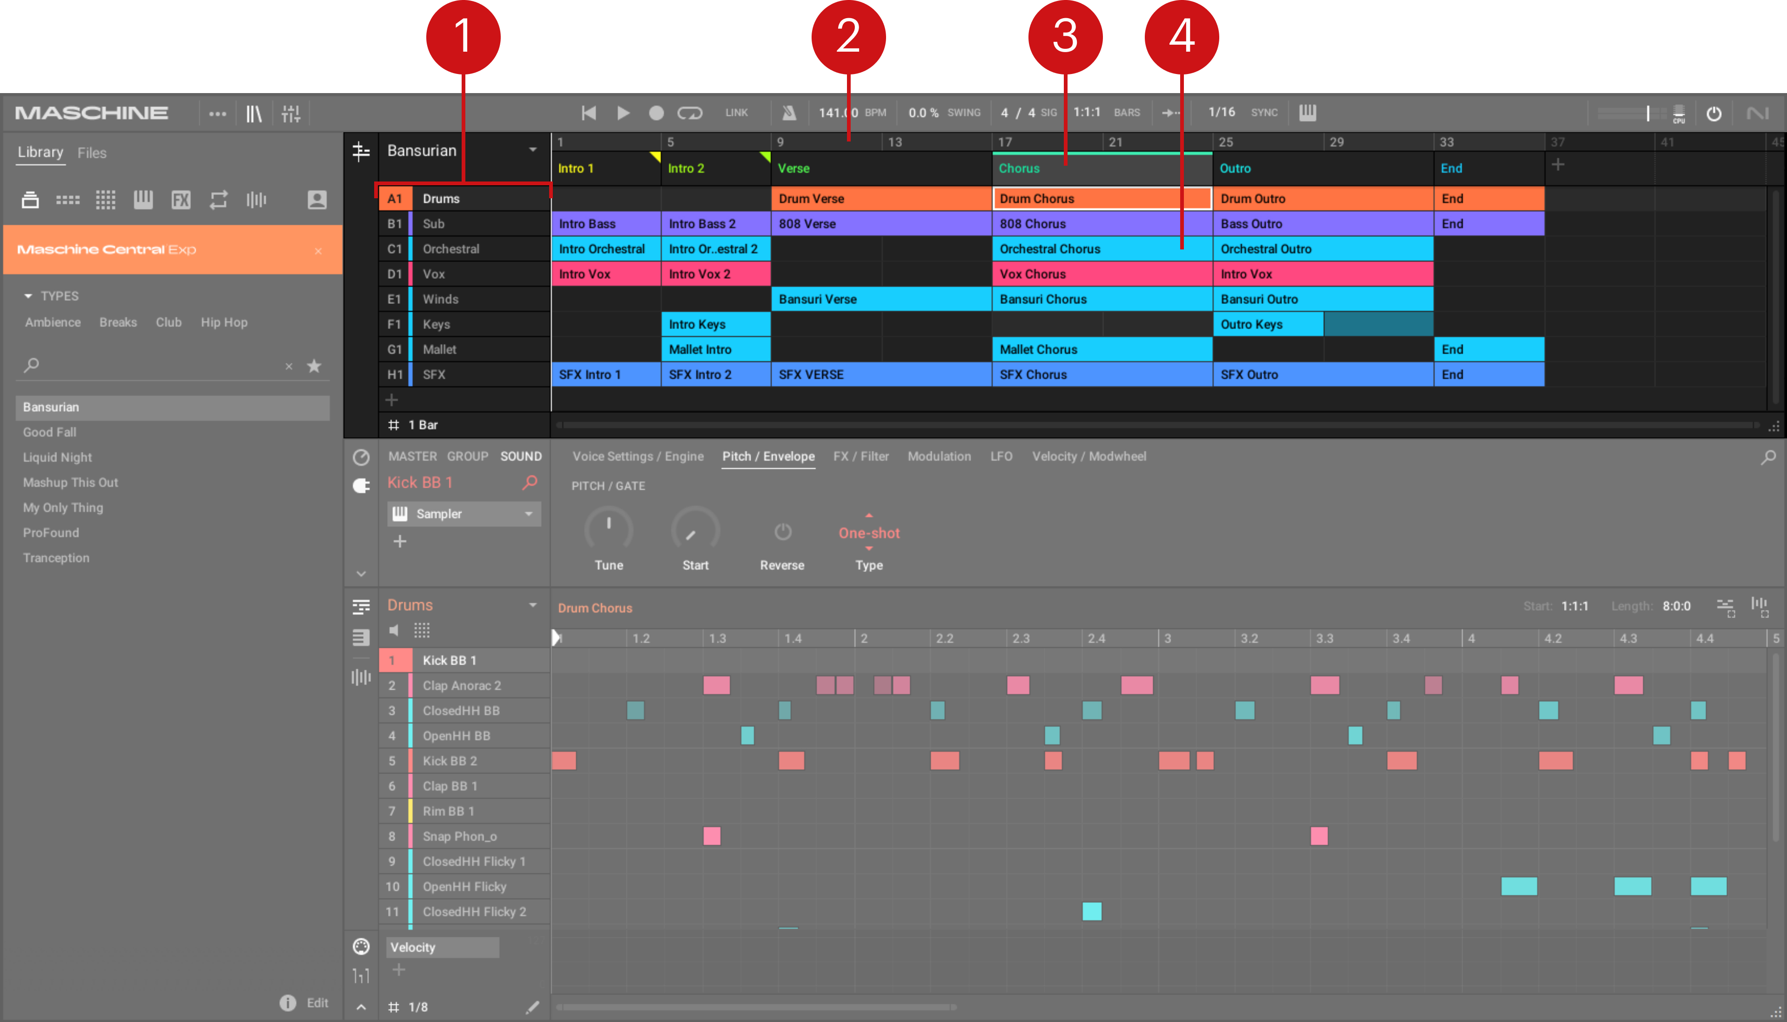1787x1022 pixels.
Task: Click the arranger view toggle icon beside Bansurian
Action: point(361,151)
